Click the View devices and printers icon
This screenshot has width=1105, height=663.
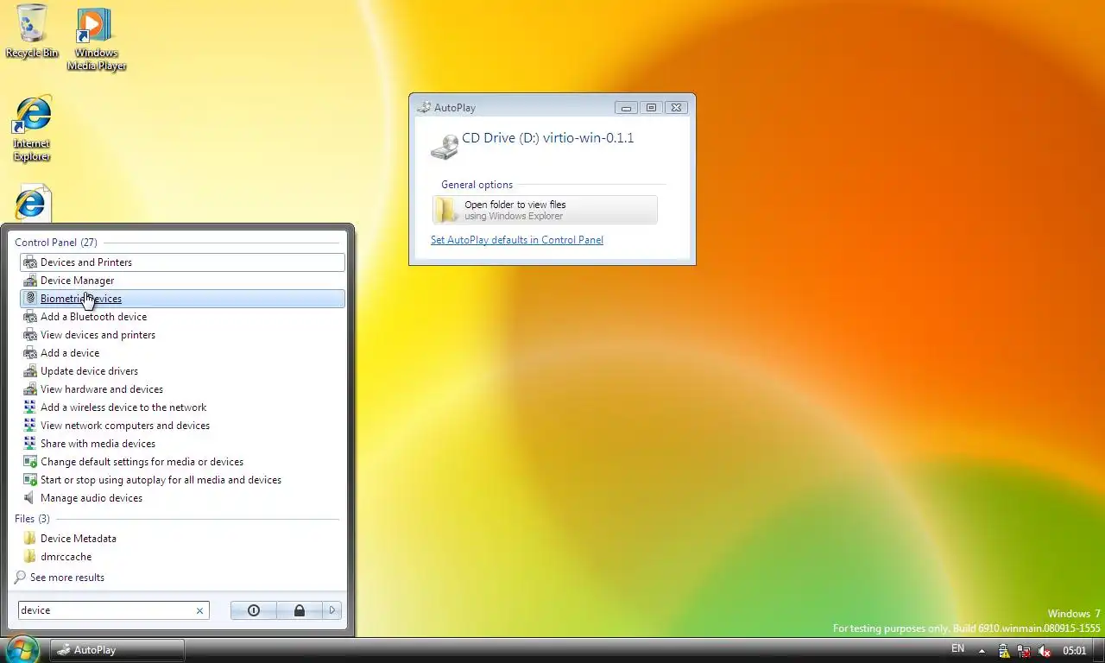pyautogui.click(x=30, y=335)
